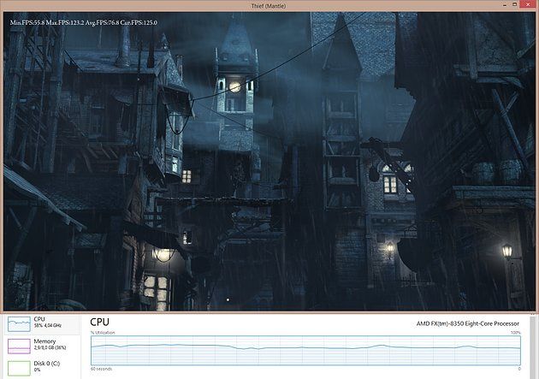The image size is (539, 379).
Task: Click the Thief (Mantle) window title bar
Action: click(268, 6)
